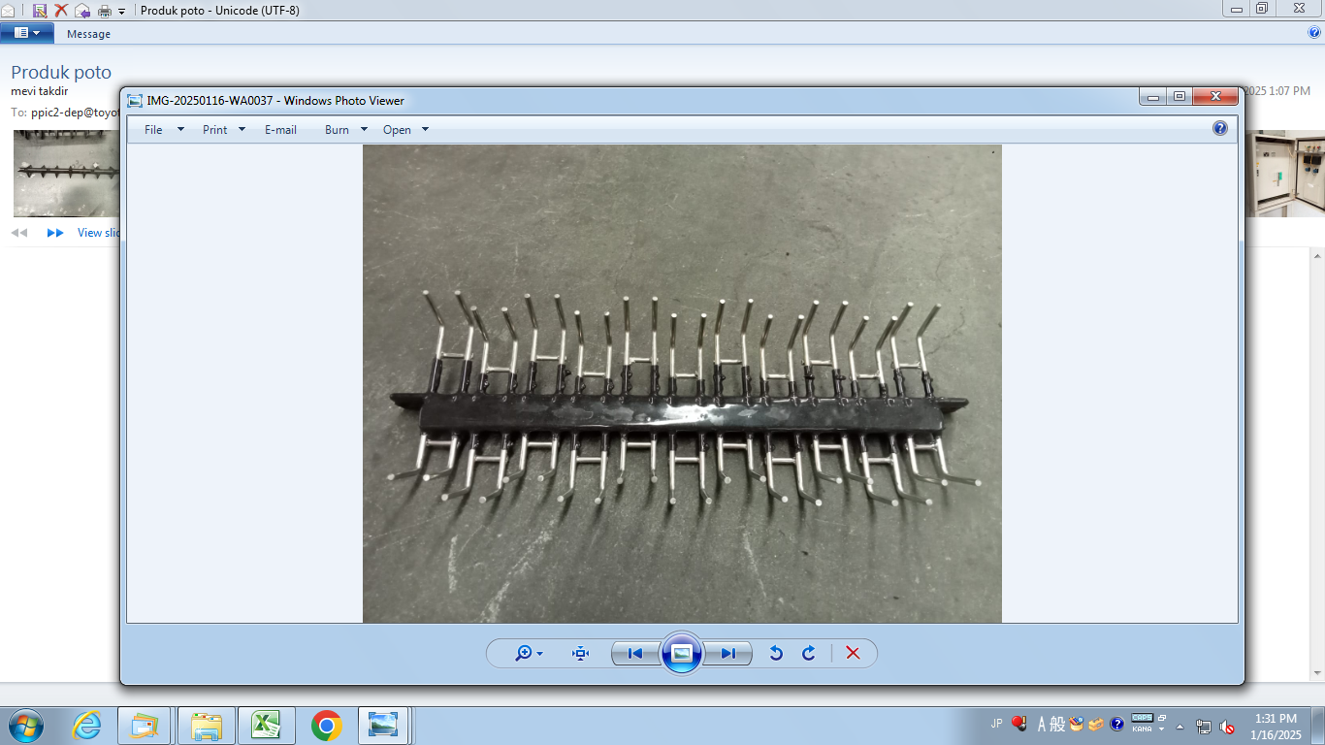Expand the Open menu dropdown
Image resolution: width=1325 pixels, height=745 pixels.
[405, 129]
